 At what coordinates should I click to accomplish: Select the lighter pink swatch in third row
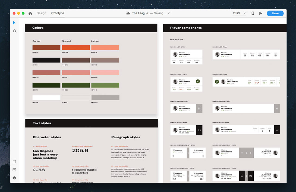pyautogui.click(x=105, y=73)
